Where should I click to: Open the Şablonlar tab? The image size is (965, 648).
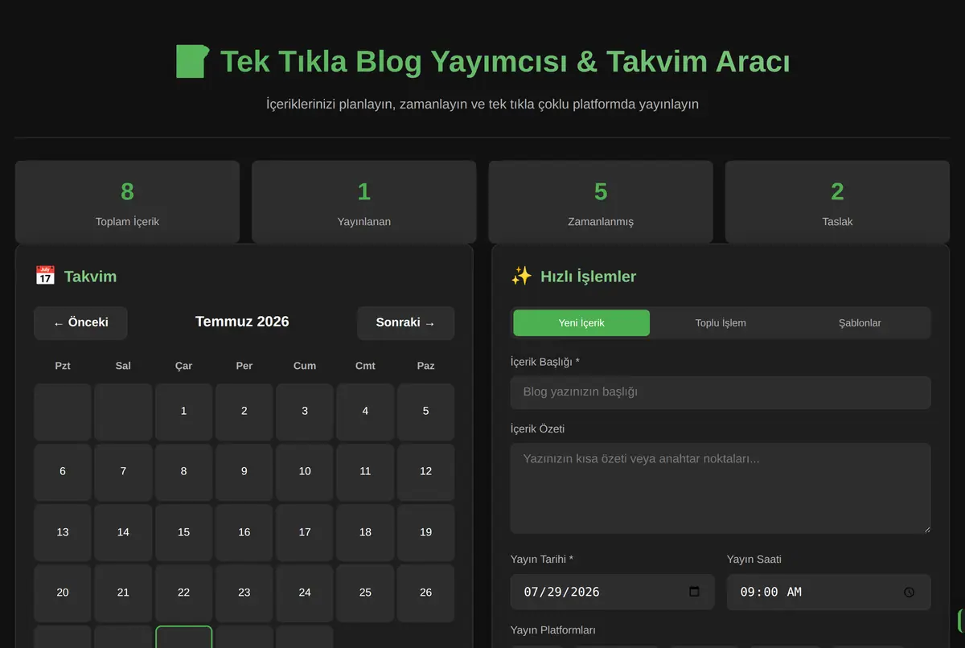(860, 322)
